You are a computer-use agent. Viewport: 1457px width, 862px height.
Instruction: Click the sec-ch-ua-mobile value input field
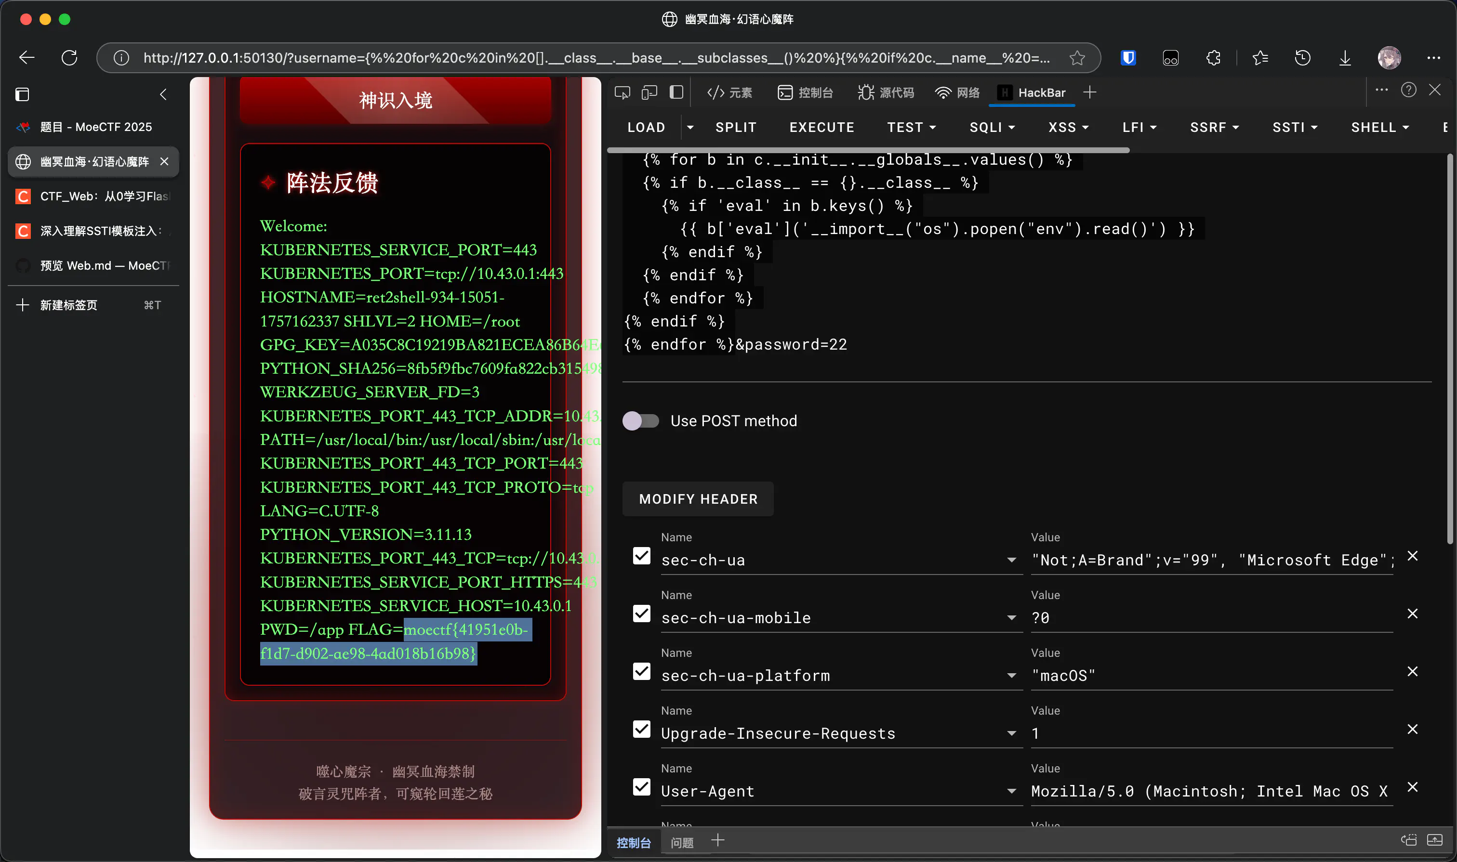1211,617
